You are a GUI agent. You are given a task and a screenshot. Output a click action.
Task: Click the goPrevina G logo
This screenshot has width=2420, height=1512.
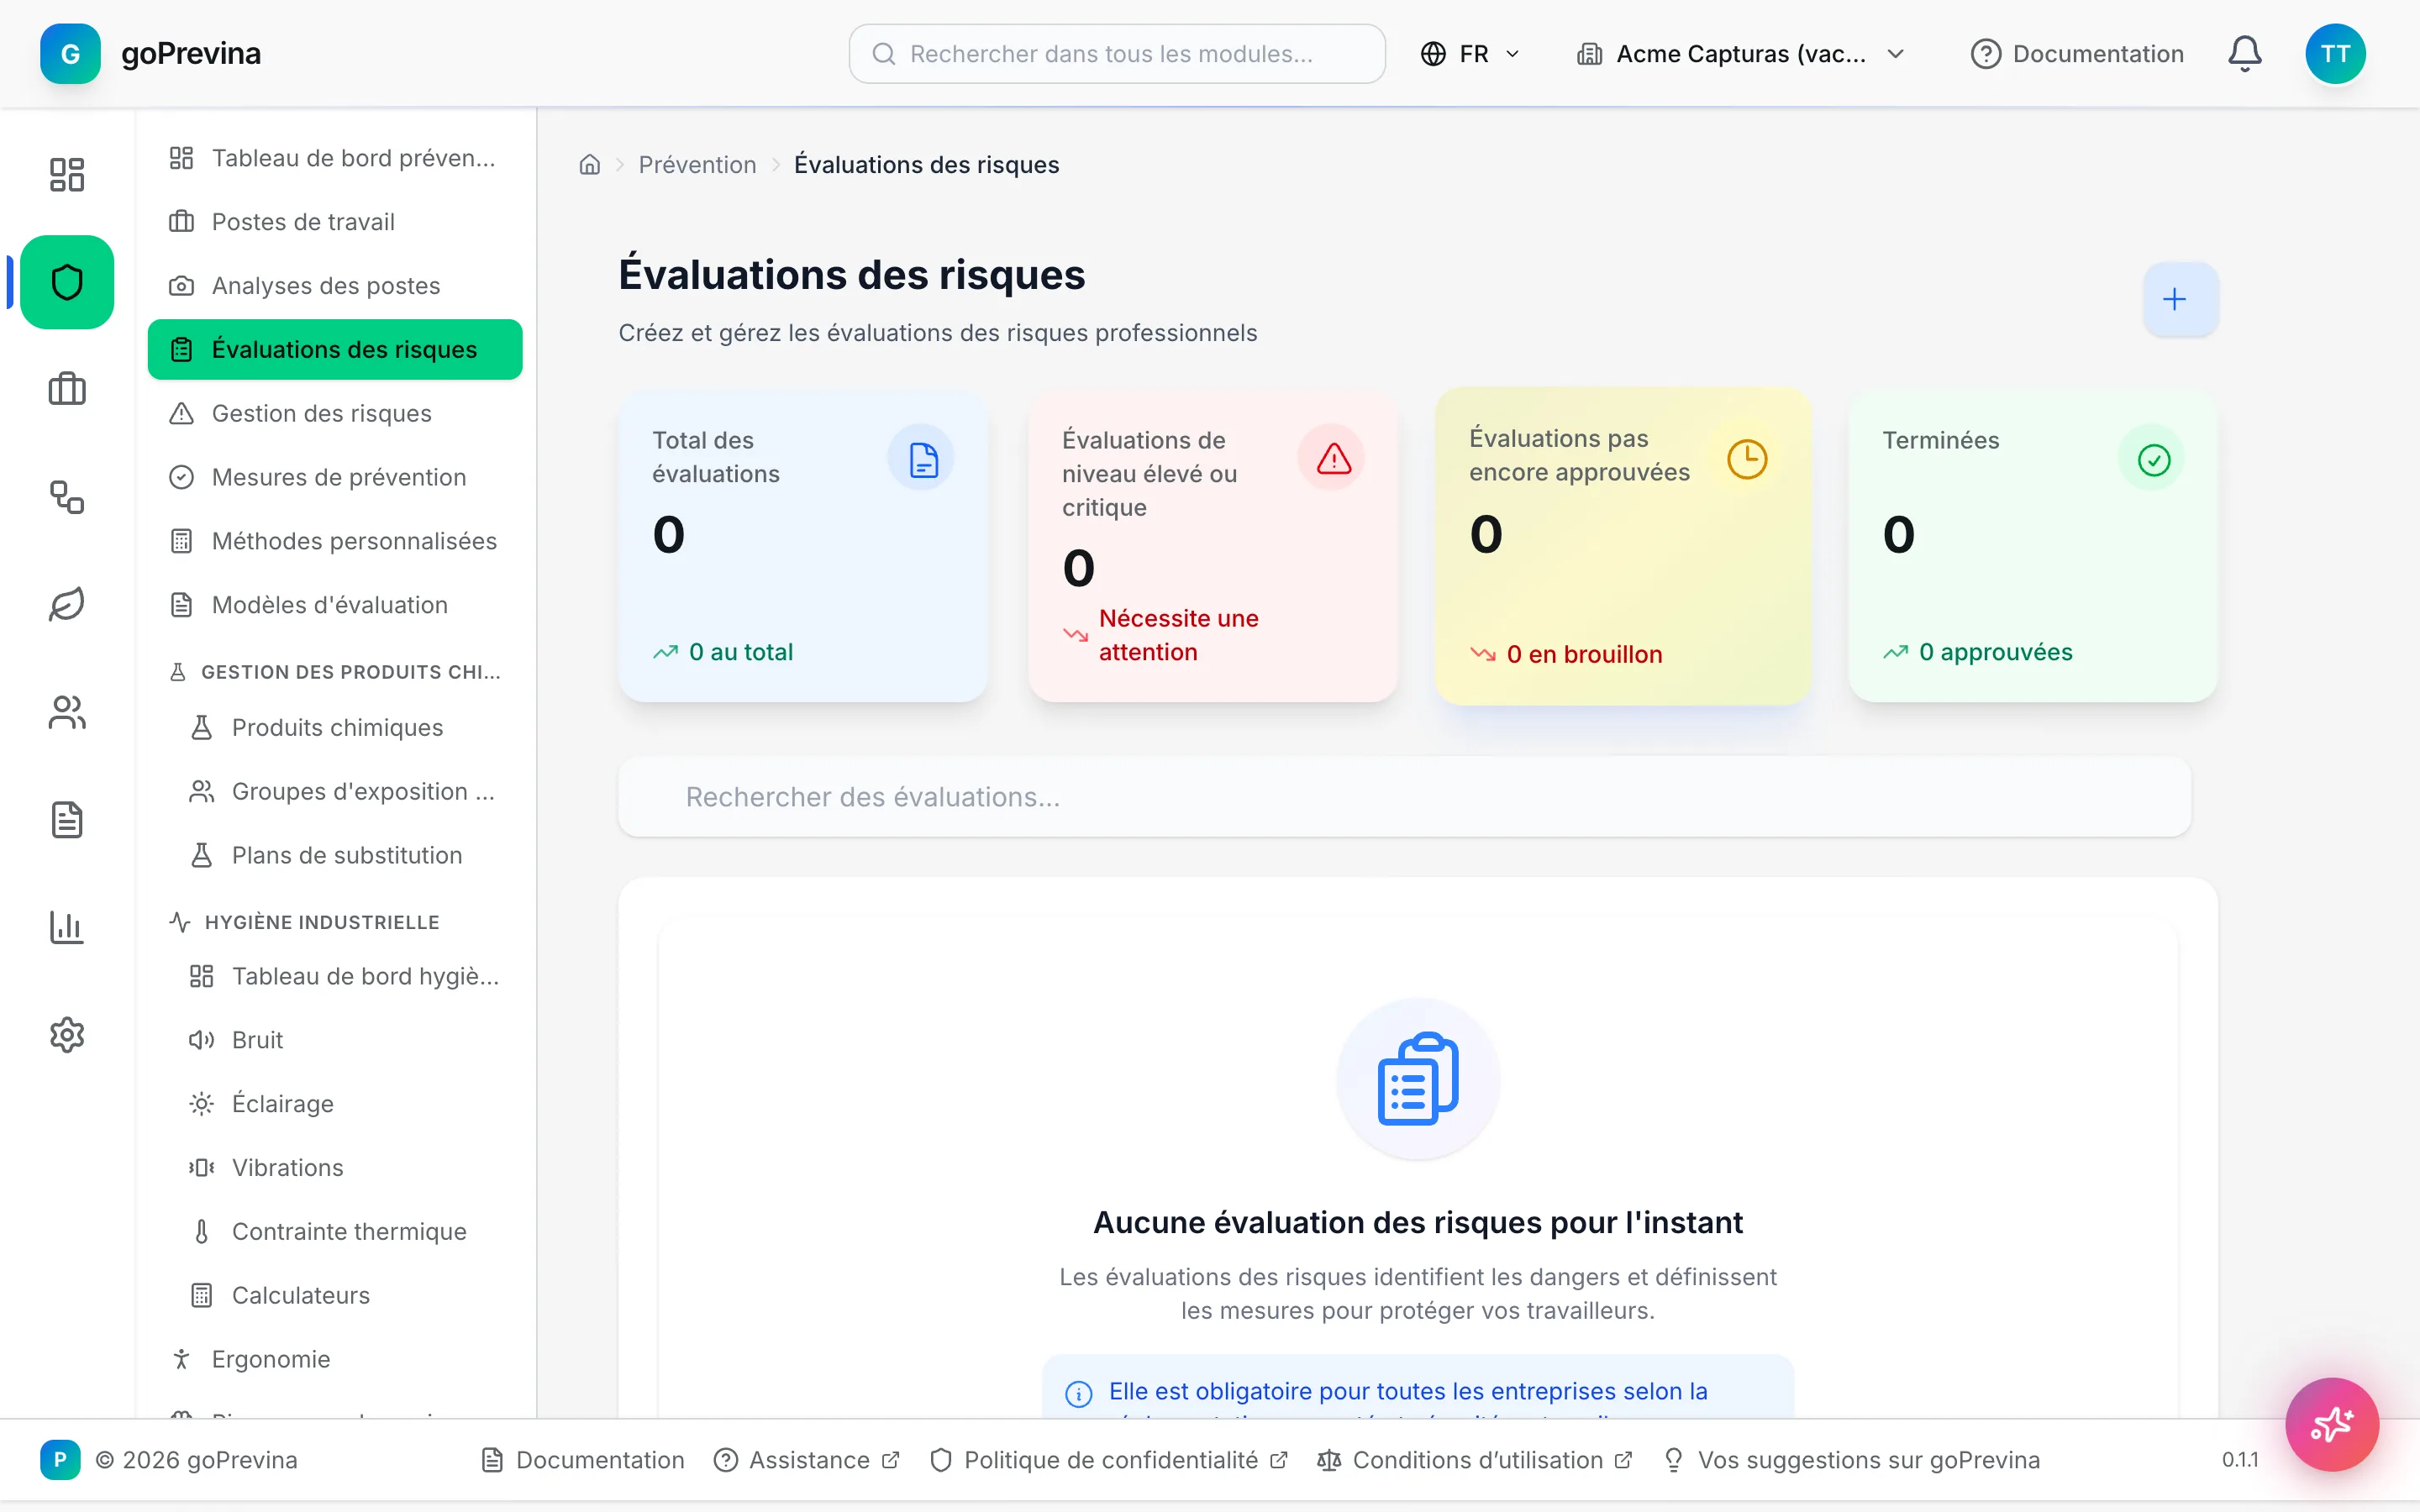(70, 53)
